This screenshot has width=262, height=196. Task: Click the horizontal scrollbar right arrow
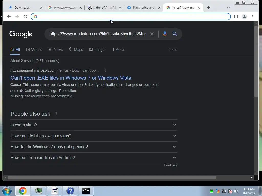tap(252, 178)
